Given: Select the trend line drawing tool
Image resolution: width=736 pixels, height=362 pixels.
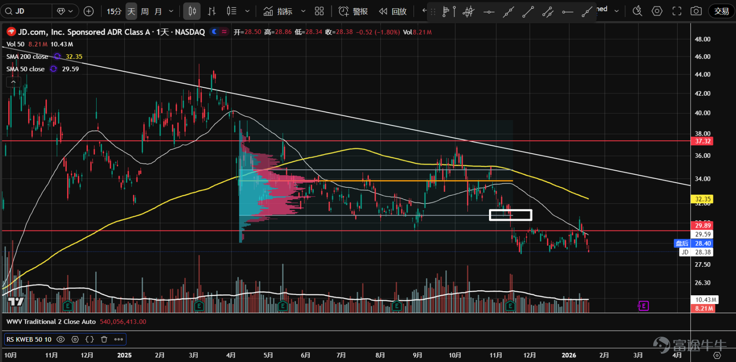Looking at the screenshot, I should pos(528,11).
